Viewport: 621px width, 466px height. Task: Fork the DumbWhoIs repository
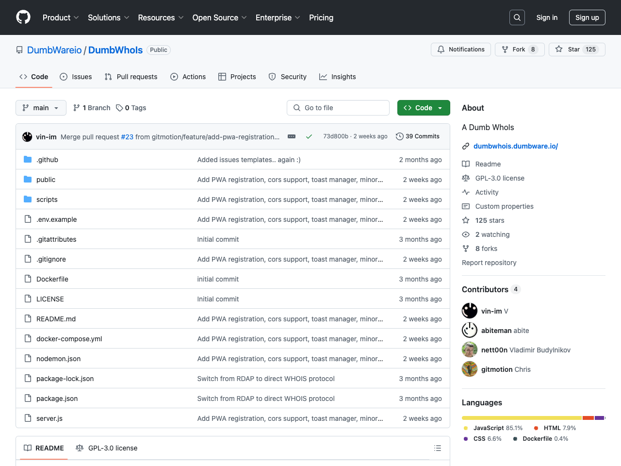(x=520, y=50)
